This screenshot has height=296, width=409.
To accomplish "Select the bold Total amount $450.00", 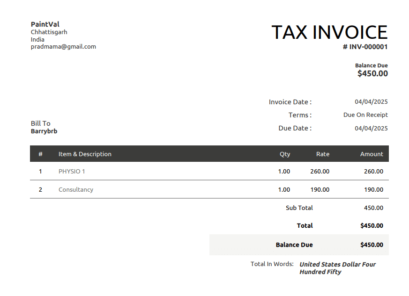I will coord(372,225).
